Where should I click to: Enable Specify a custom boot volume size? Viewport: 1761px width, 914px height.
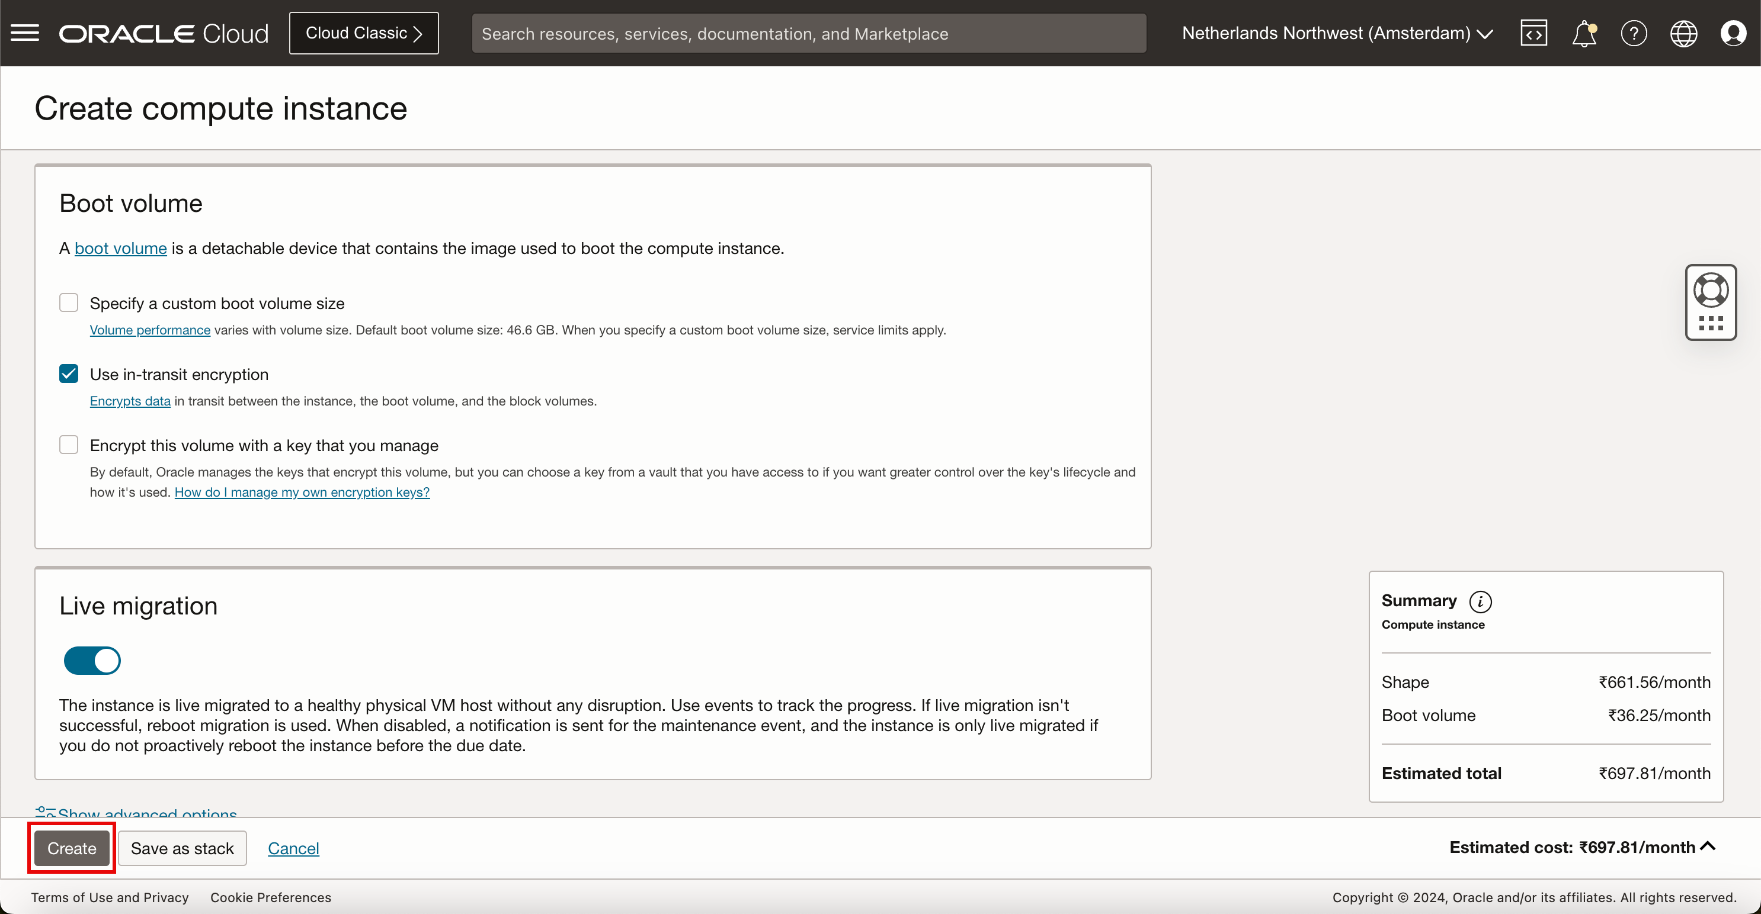point(68,302)
